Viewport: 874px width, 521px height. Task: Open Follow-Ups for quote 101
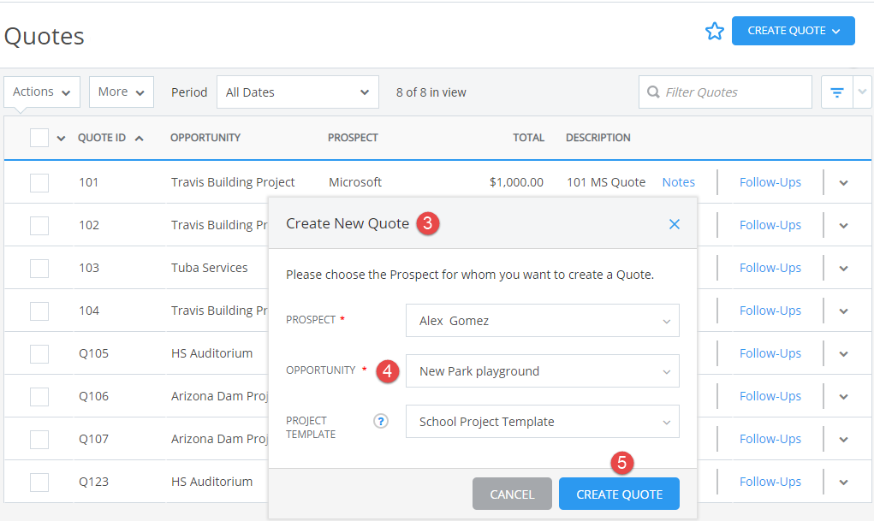point(770,182)
